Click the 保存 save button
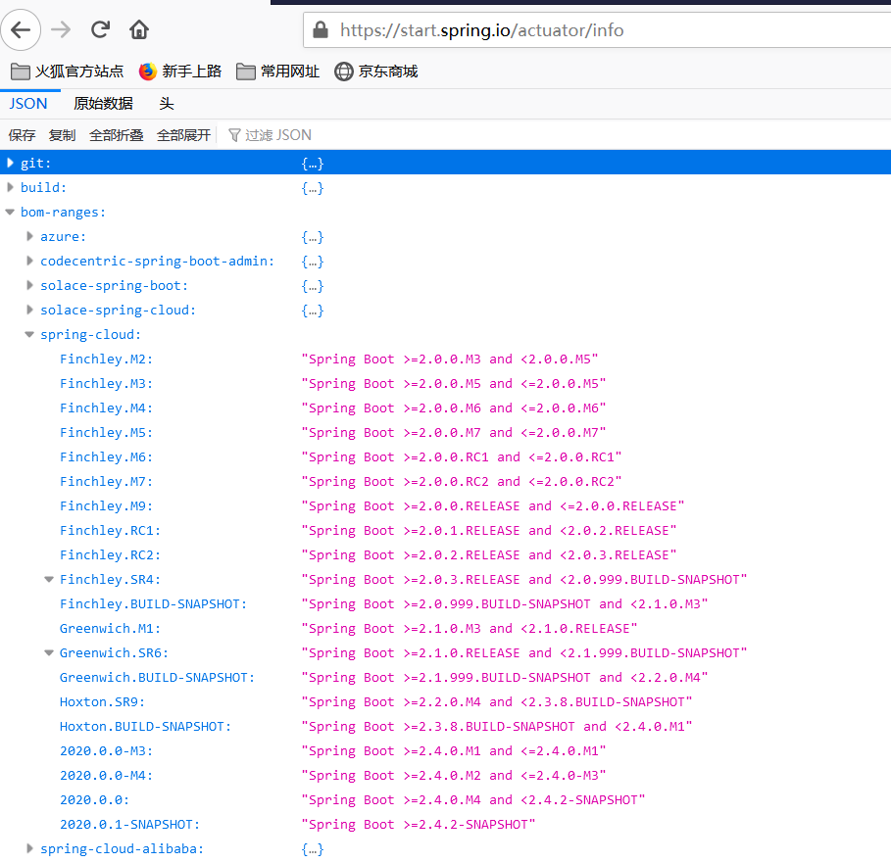The width and height of the screenshot is (891, 863). tap(22, 135)
